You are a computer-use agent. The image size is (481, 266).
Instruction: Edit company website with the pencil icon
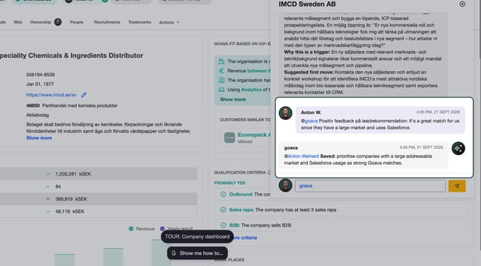coord(84,95)
